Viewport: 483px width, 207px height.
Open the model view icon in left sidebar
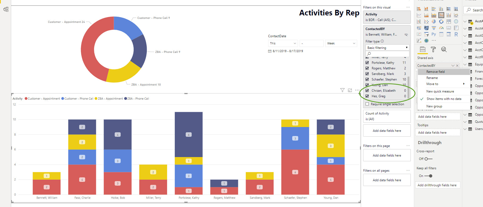coord(6,9)
